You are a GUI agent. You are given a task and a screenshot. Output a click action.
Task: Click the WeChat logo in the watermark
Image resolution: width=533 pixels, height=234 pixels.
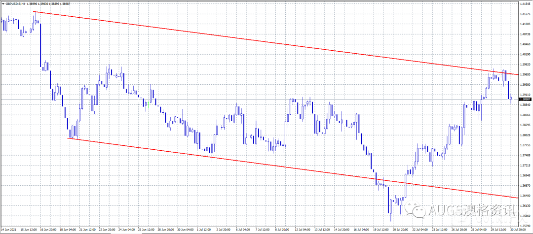click(418, 210)
